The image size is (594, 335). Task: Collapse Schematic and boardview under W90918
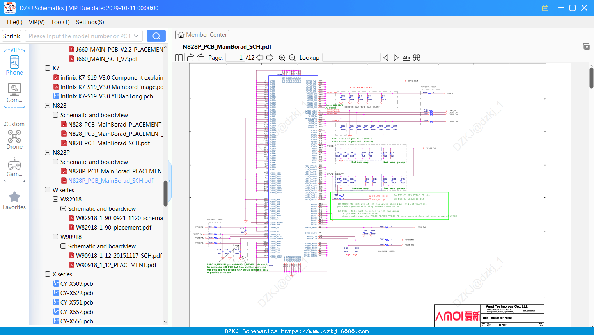pos(63,246)
